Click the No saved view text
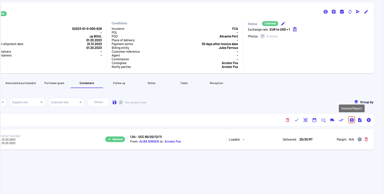 pyautogui.click(x=136, y=103)
